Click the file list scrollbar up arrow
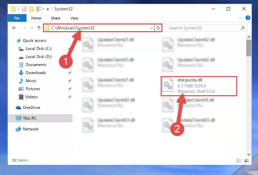Image resolution: width=258 pixels, height=175 pixels. [249, 37]
